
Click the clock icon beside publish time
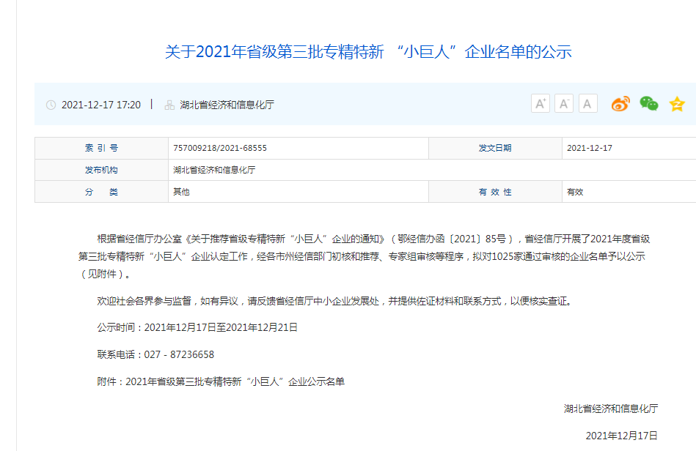[x=51, y=105]
